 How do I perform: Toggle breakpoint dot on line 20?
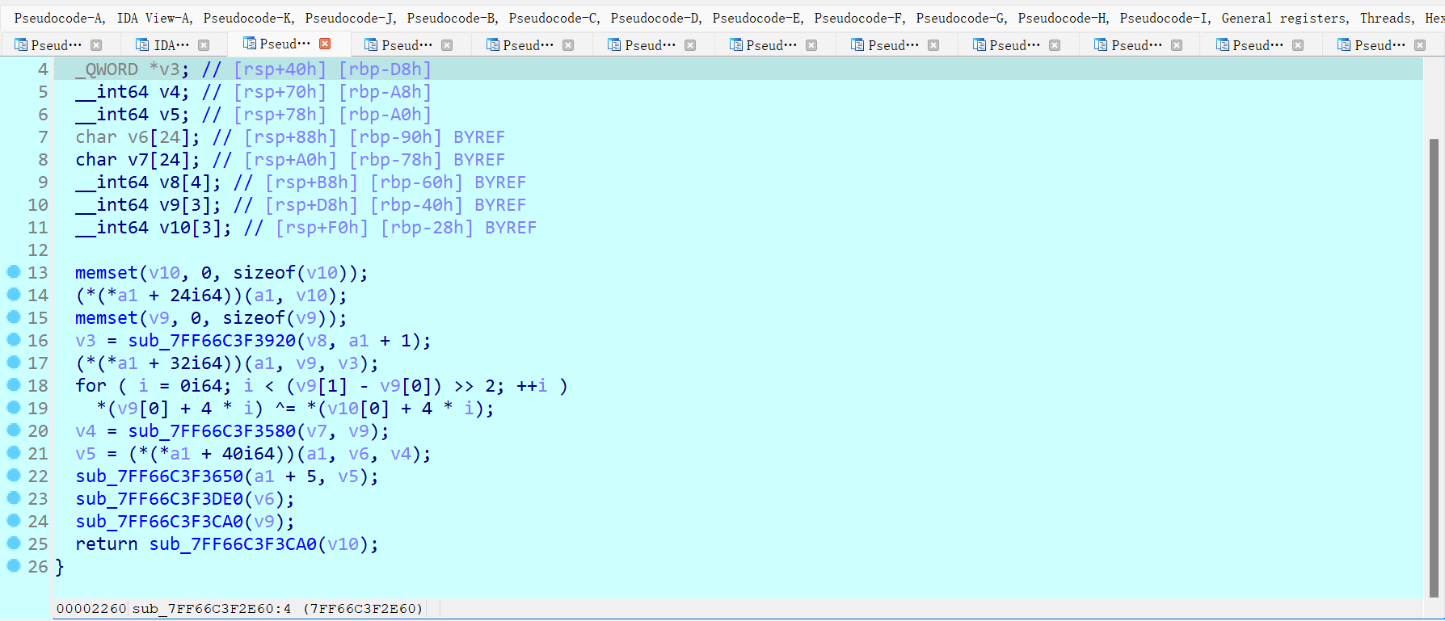click(14, 430)
